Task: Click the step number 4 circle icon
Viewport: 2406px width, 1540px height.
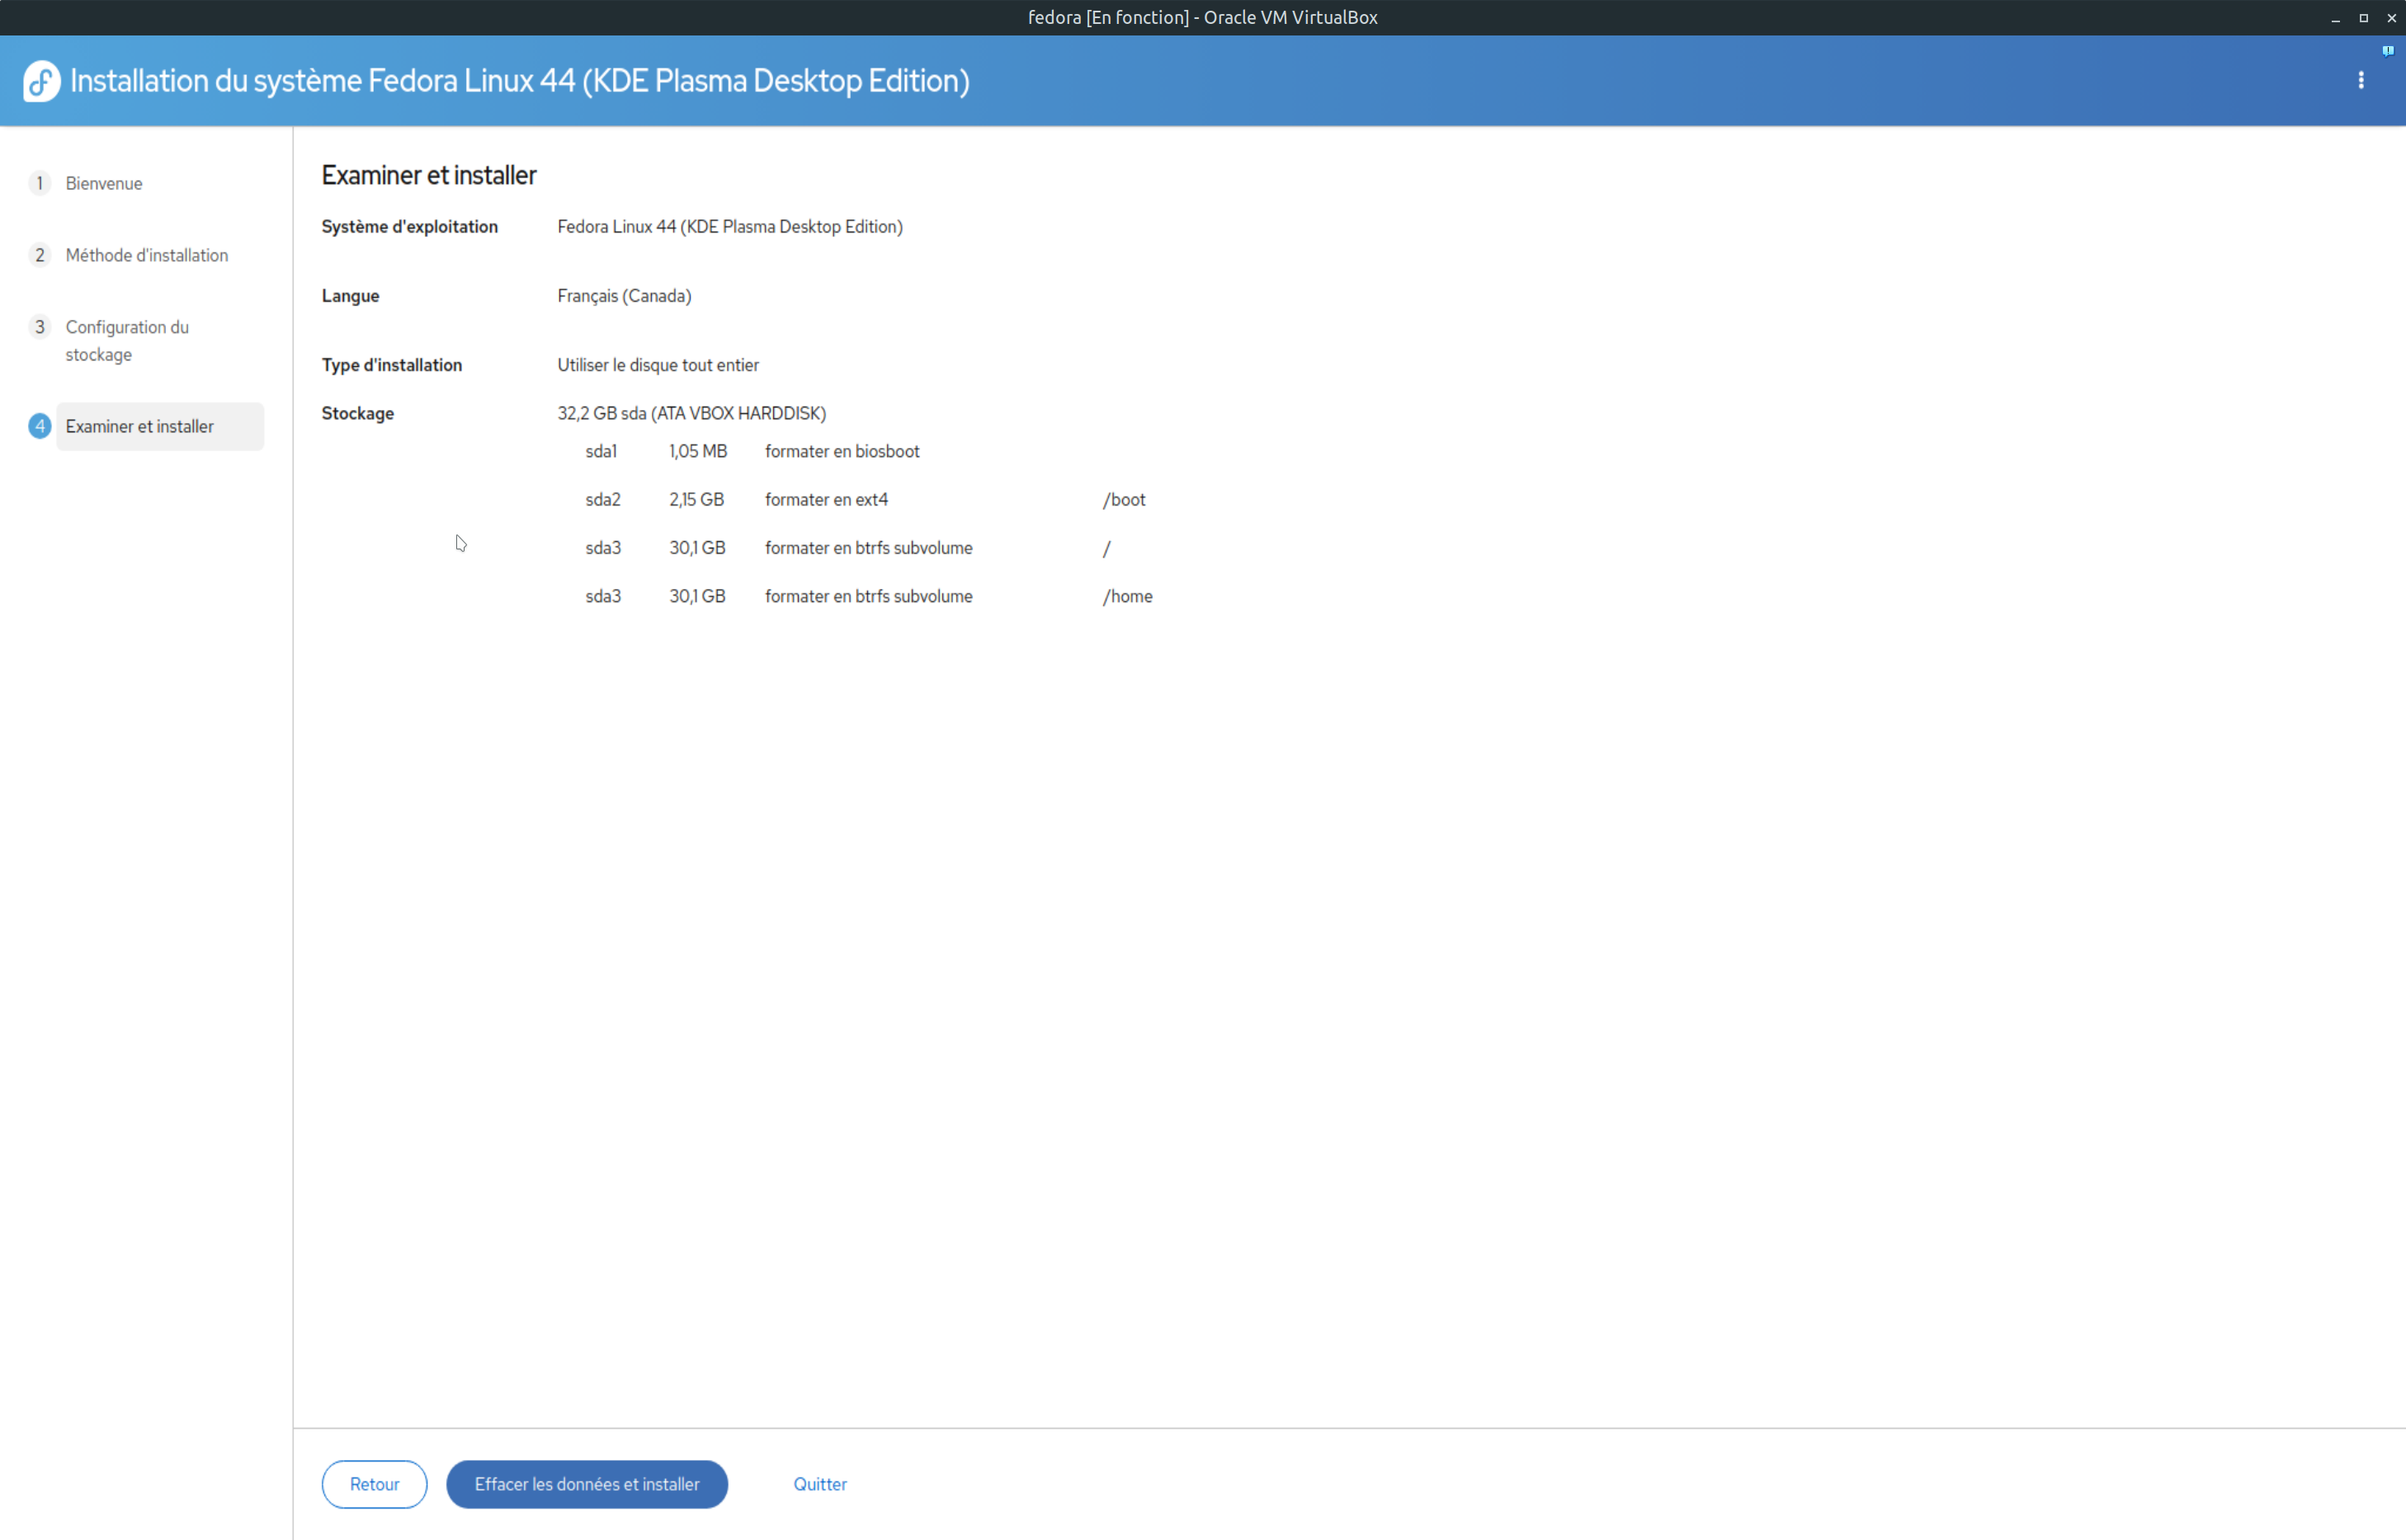Action: pos(40,427)
